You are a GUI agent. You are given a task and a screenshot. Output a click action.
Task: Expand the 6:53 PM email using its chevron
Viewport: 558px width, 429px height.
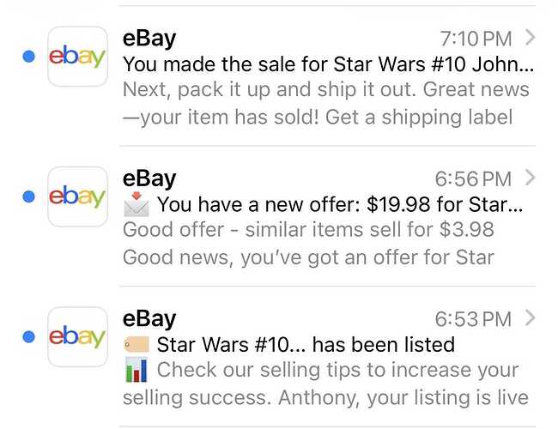pyautogui.click(x=530, y=317)
